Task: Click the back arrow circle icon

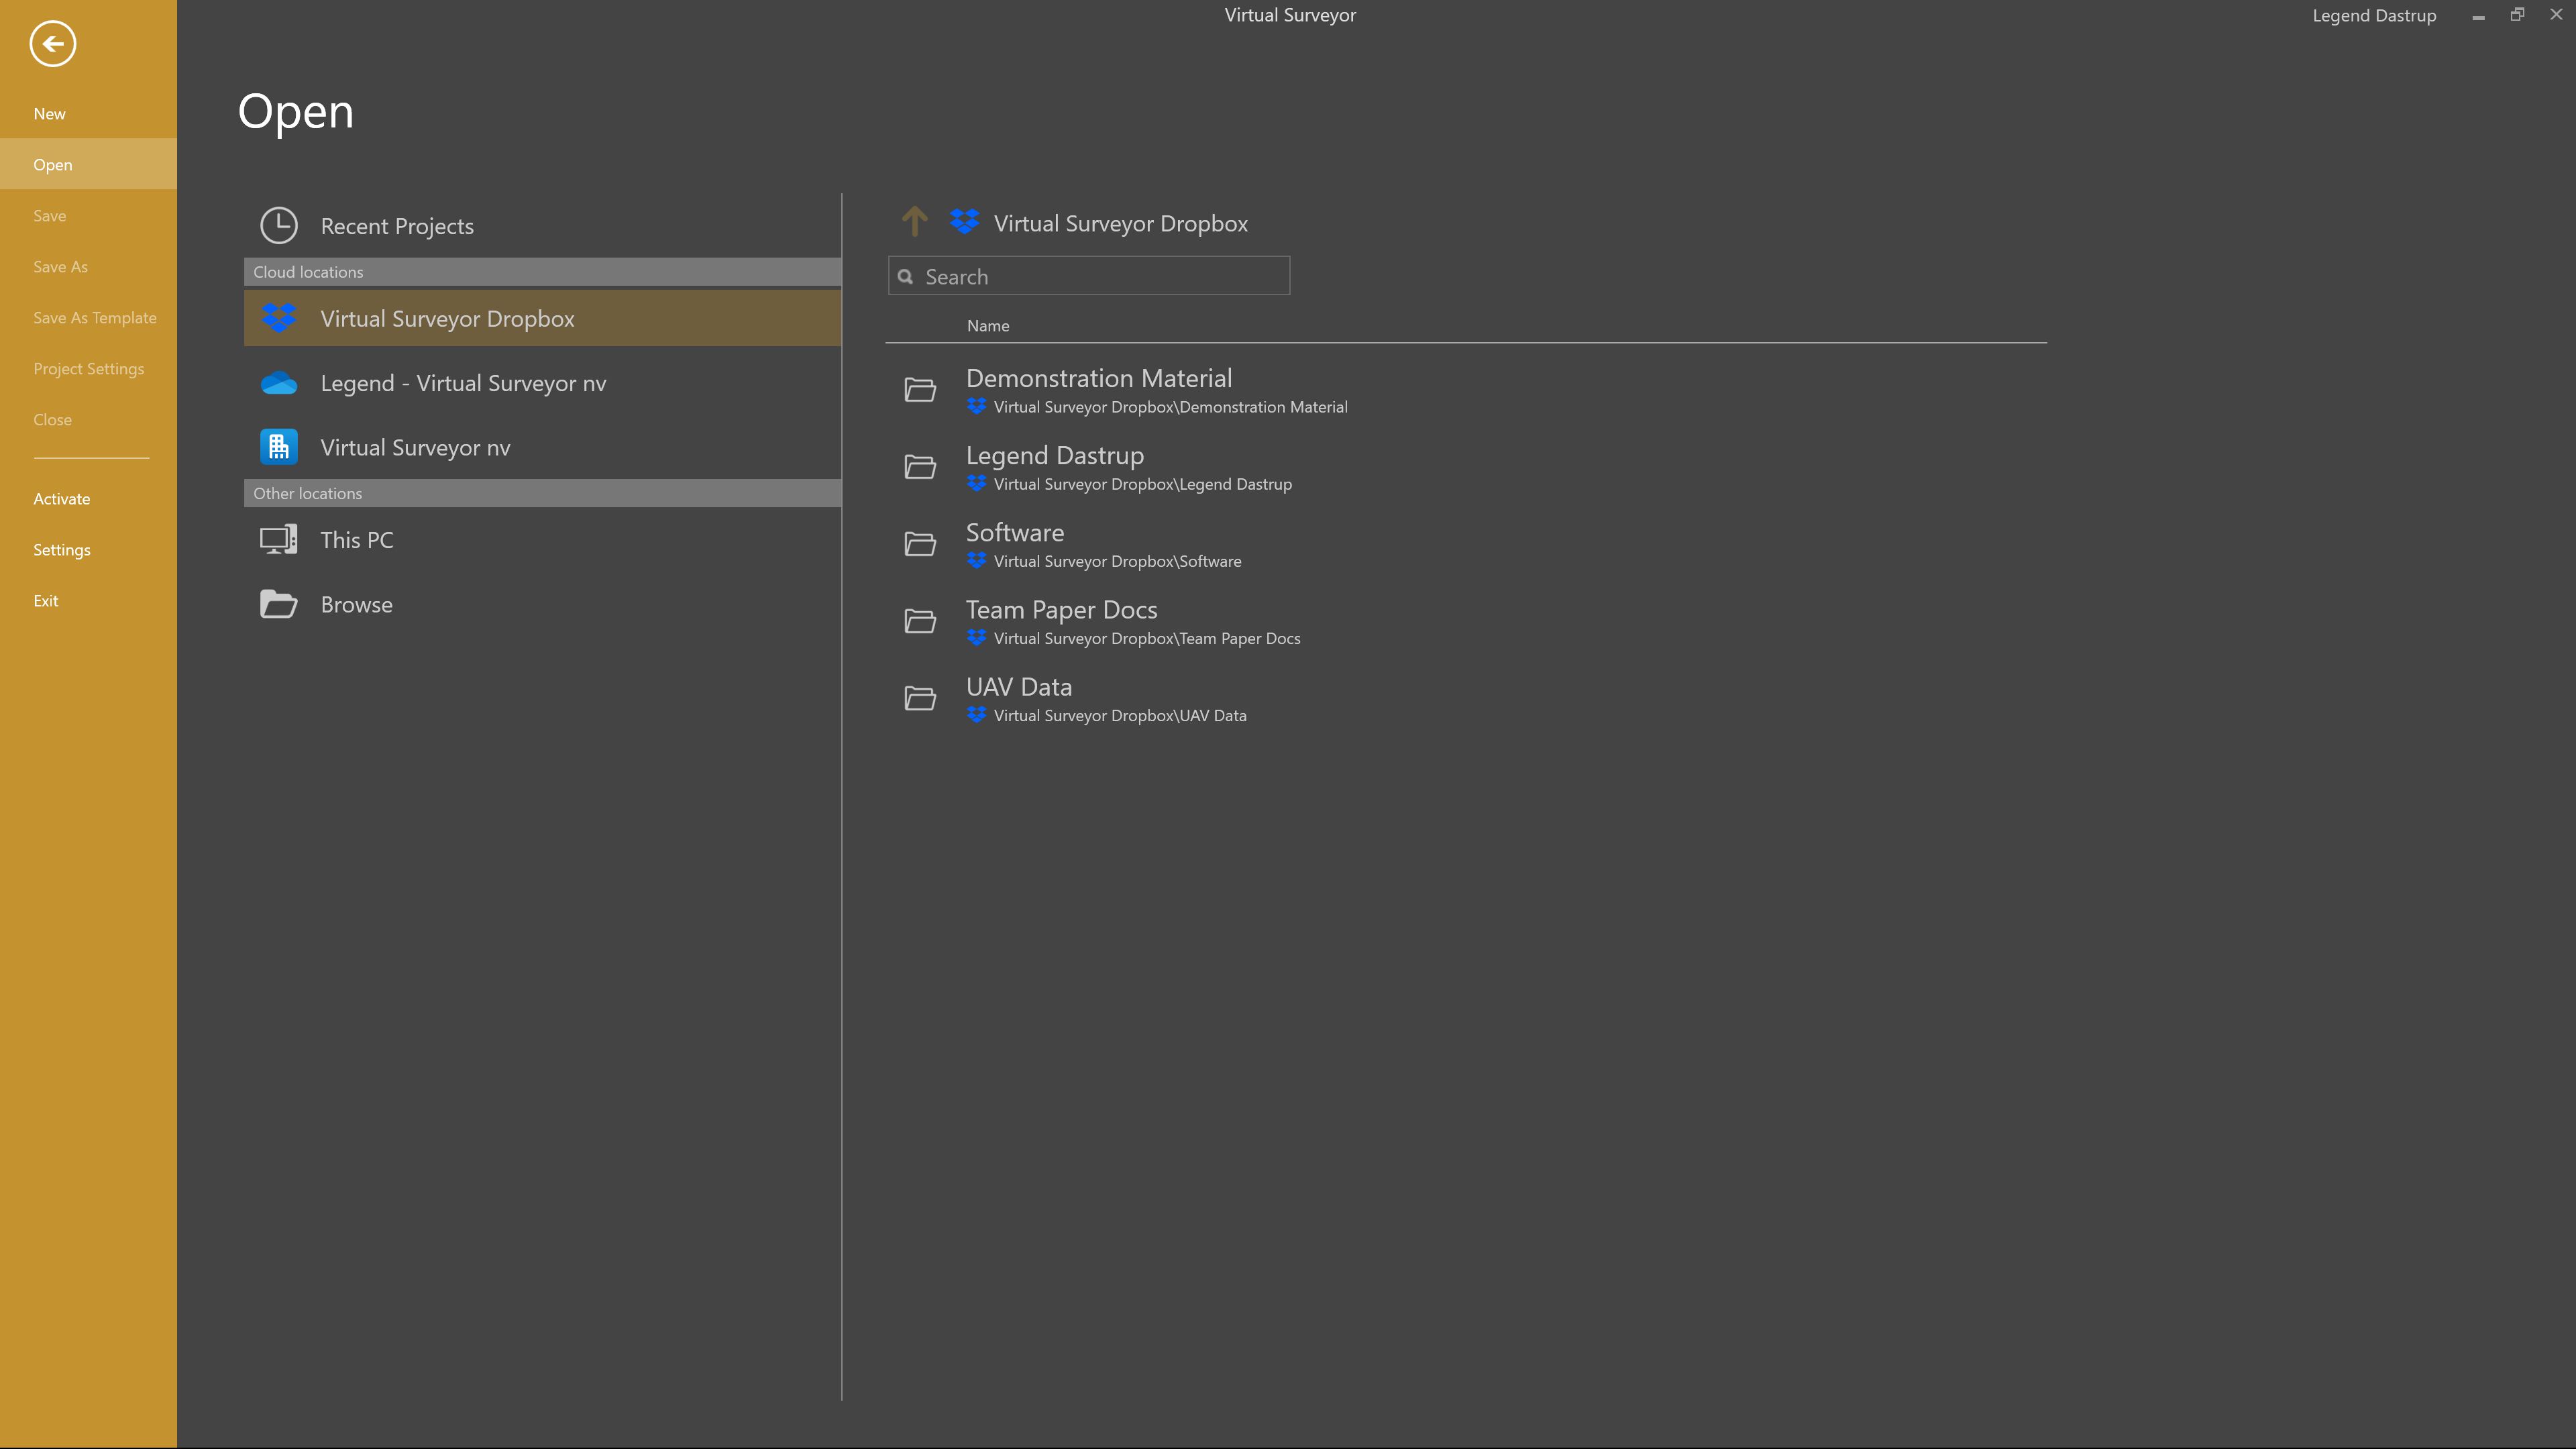Action: 52,44
